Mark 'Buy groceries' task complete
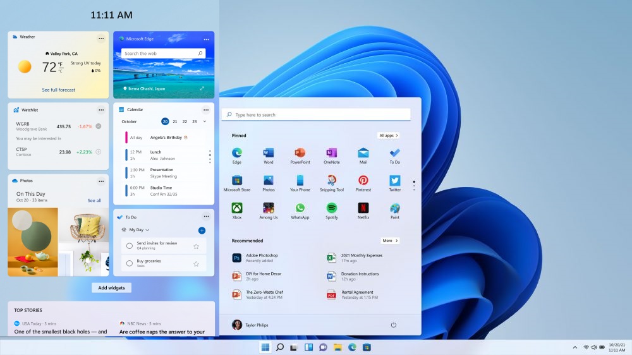 (x=130, y=263)
